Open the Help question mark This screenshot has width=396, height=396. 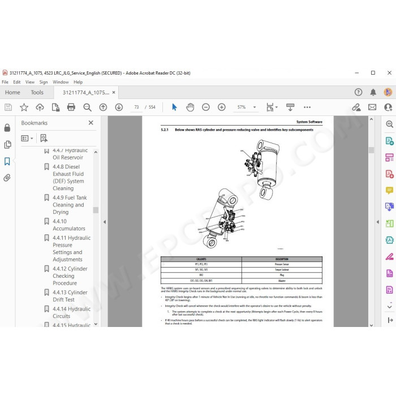(x=358, y=92)
